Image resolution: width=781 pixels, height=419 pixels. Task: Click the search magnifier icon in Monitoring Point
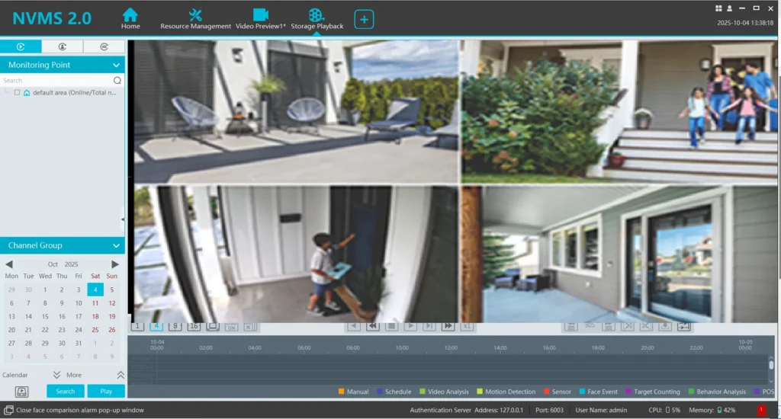tap(117, 81)
